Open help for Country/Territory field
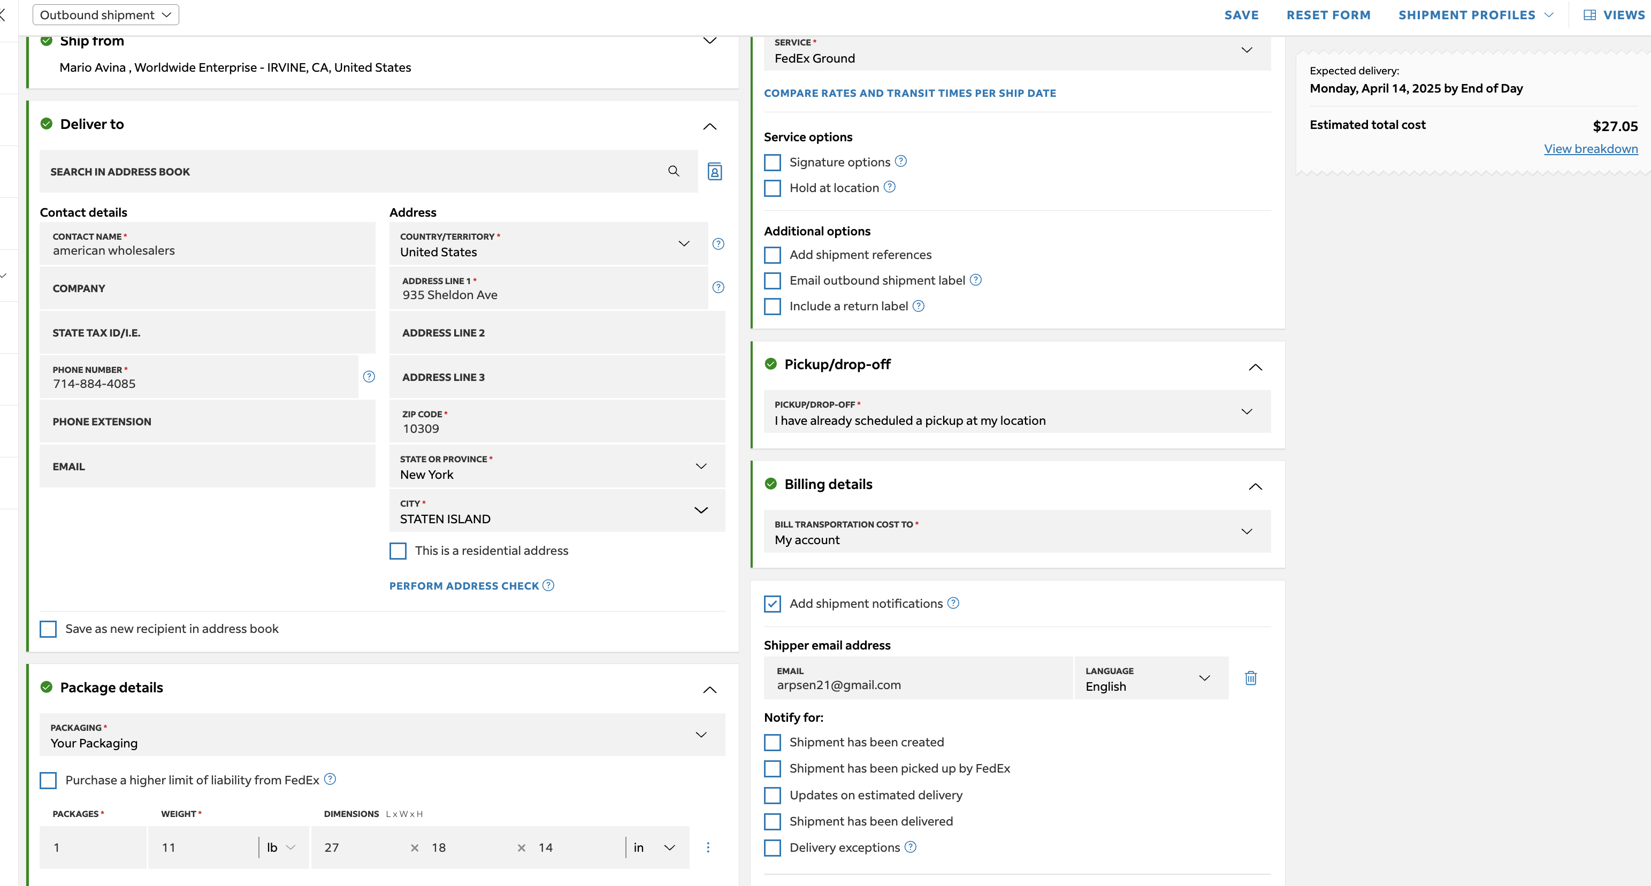The height and width of the screenshot is (886, 1651). coord(719,243)
